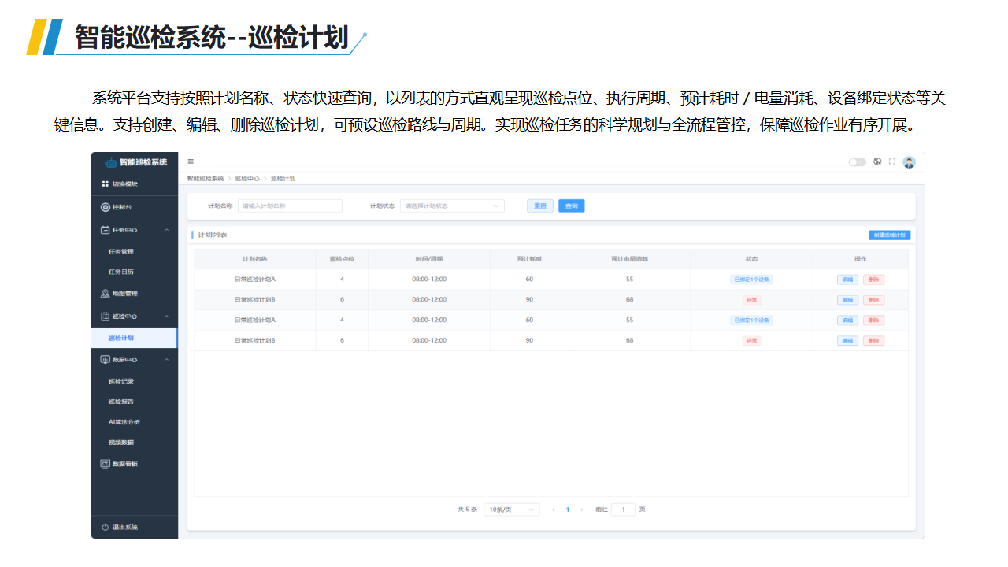Viewport: 1008px width, 567px height.
Task: Open 任务日历 in the sidebar
Action: pyautogui.click(x=121, y=272)
